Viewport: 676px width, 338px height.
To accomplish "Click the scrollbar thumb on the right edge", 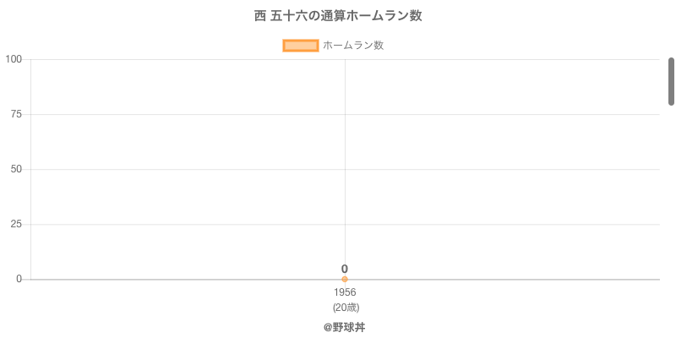I will pyautogui.click(x=672, y=81).
